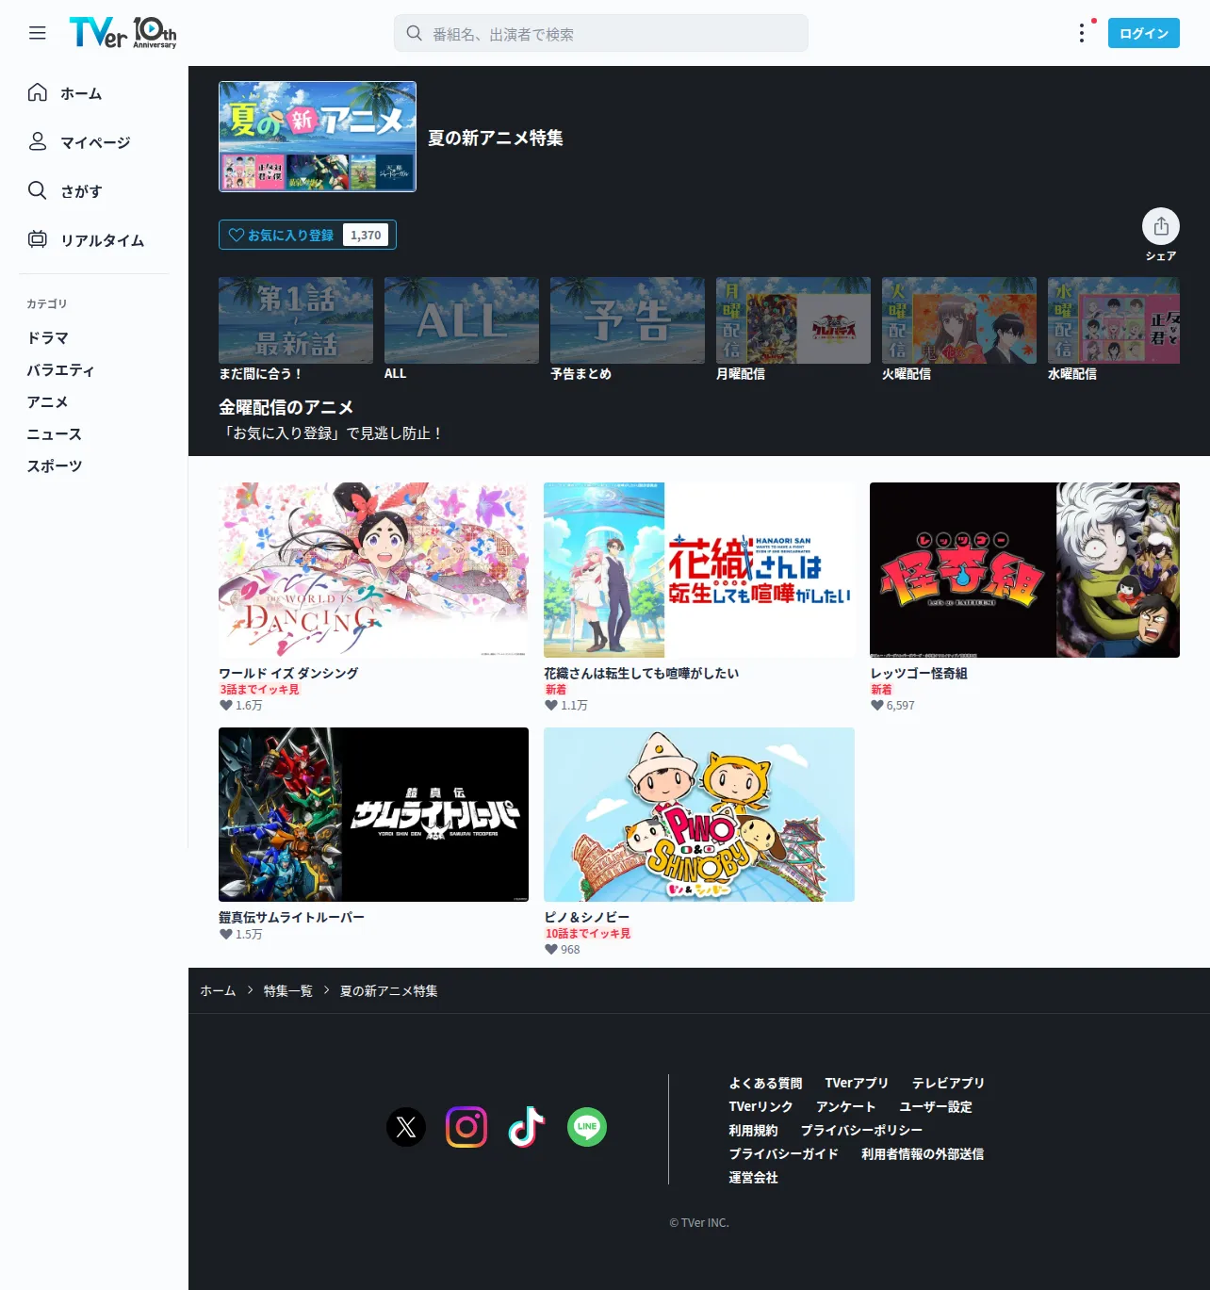Click the 花織さんは転生しても喧嘩がしたい title text
The image size is (1210, 1290).
[642, 673]
